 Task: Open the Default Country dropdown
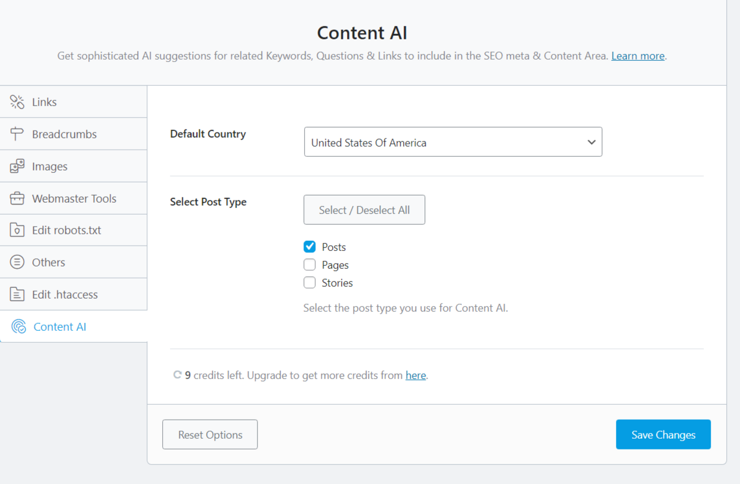click(453, 142)
